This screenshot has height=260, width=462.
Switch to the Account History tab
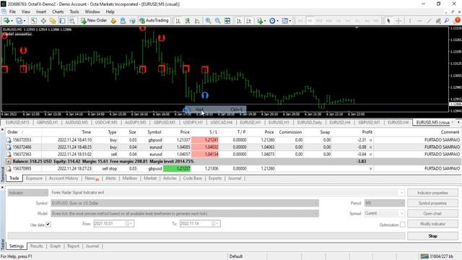[64, 178]
